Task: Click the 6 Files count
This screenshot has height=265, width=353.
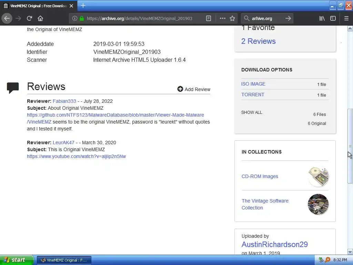Action: tap(320, 115)
